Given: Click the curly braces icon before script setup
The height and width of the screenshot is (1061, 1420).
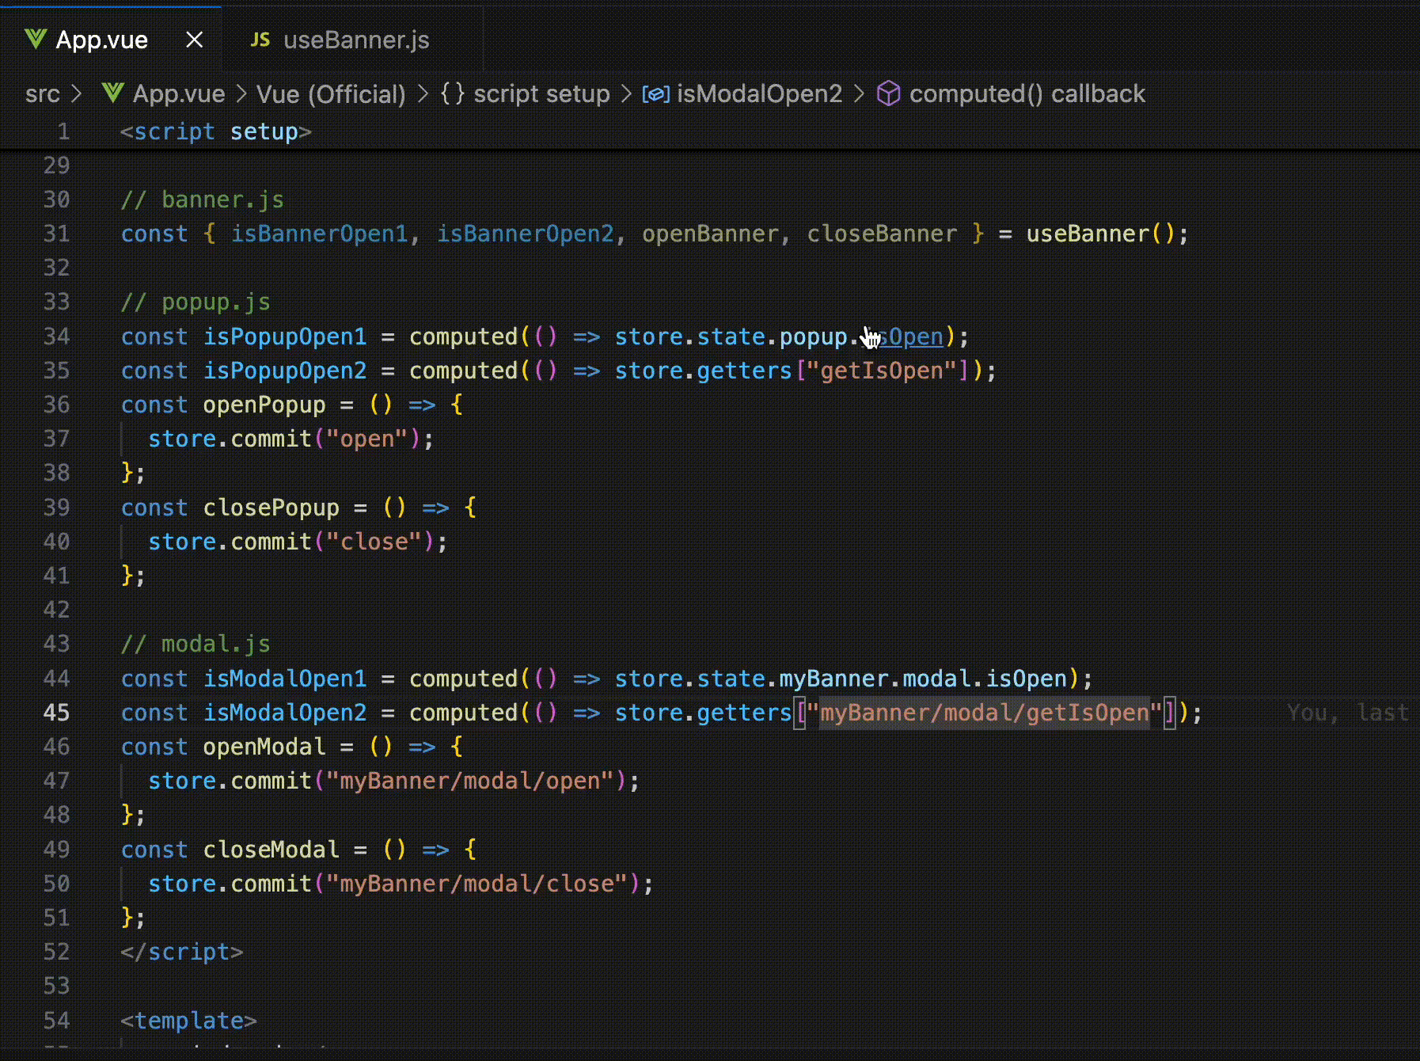Looking at the screenshot, I should (452, 93).
